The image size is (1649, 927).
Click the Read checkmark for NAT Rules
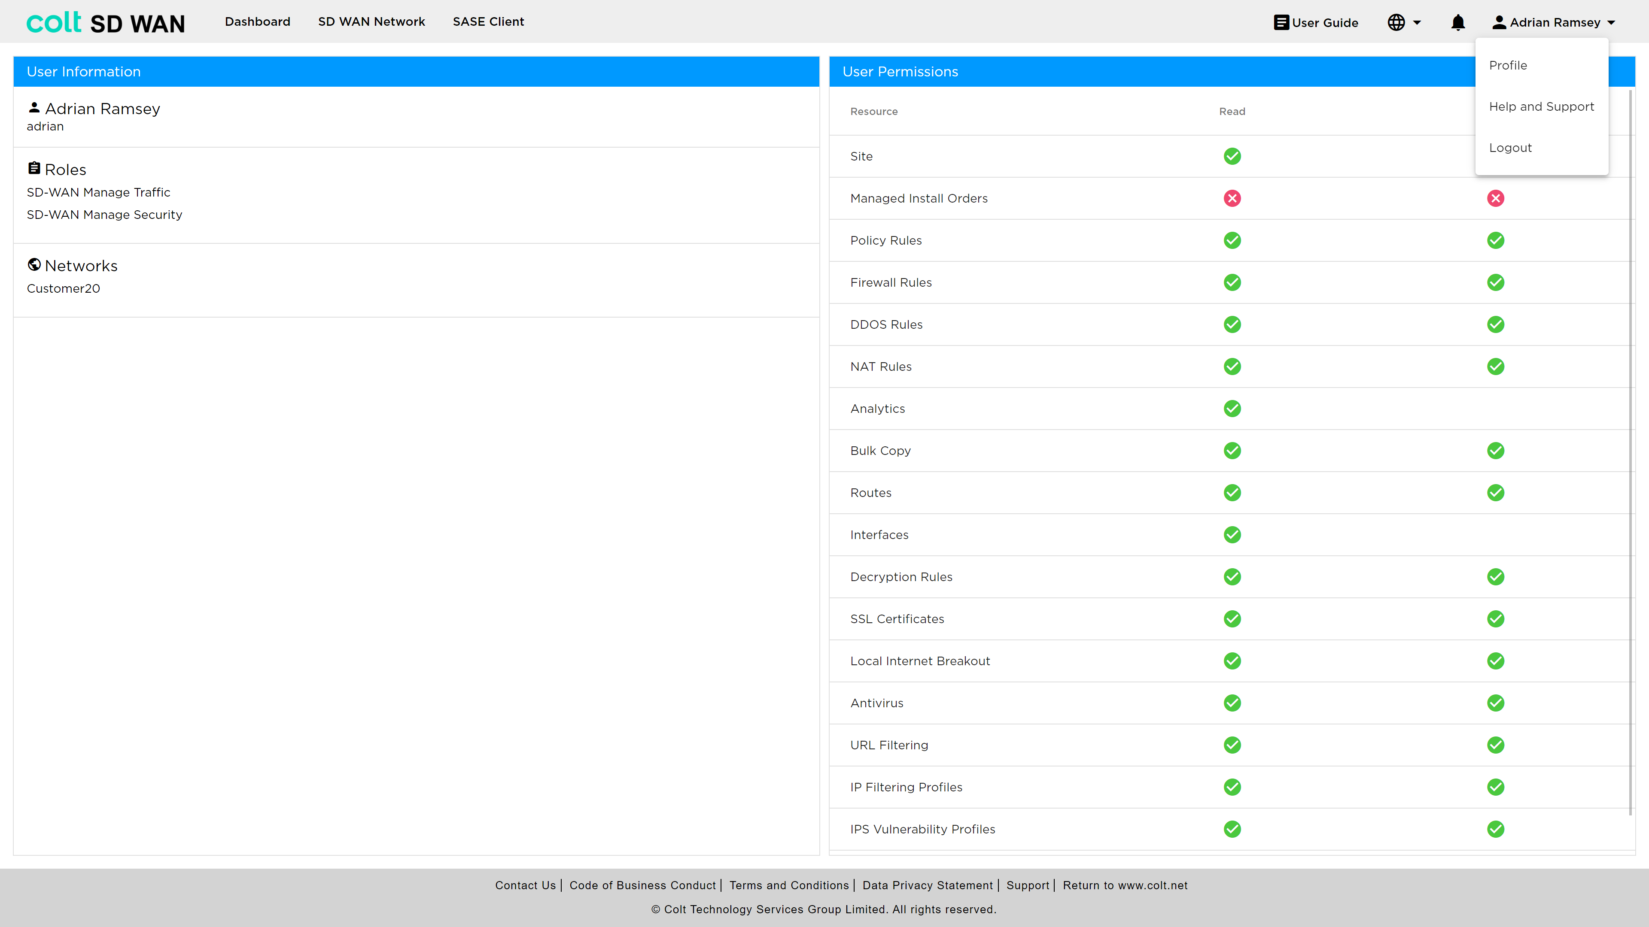click(x=1232, y=367)
